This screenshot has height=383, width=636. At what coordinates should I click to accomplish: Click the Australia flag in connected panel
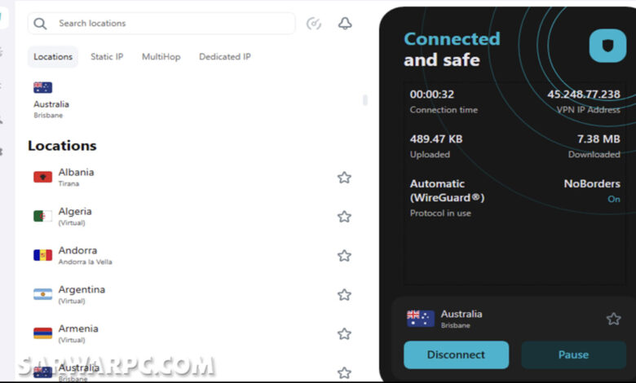(421, 319)
